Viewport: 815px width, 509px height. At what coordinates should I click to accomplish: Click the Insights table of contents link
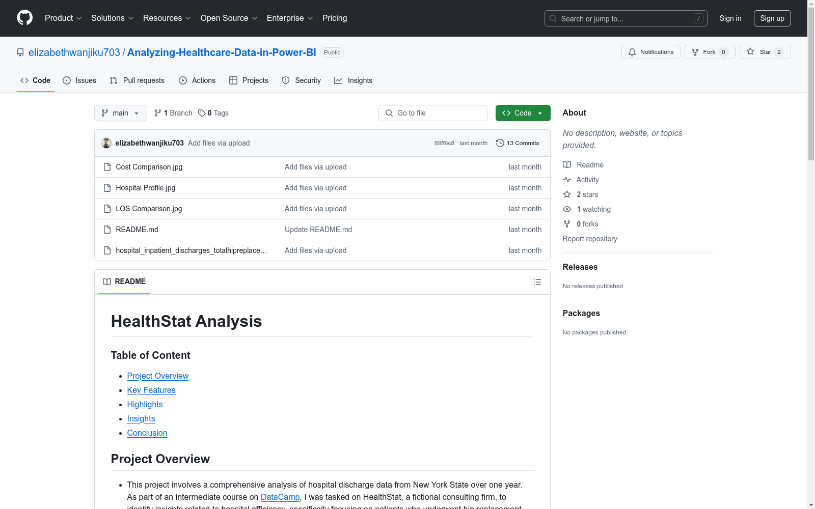pos(141,418)
